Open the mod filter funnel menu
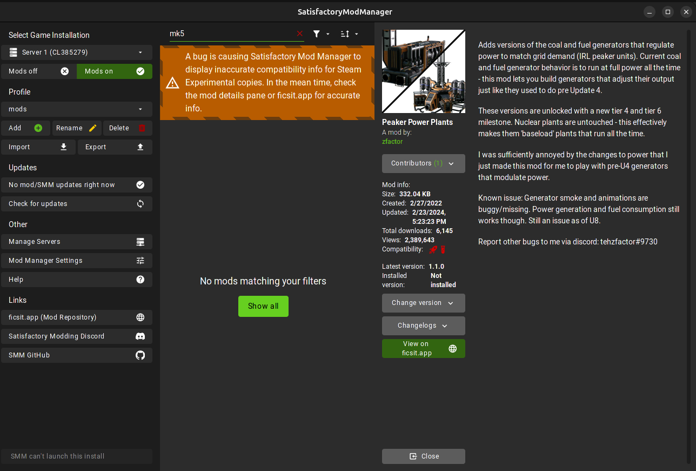 click(321, 34)
